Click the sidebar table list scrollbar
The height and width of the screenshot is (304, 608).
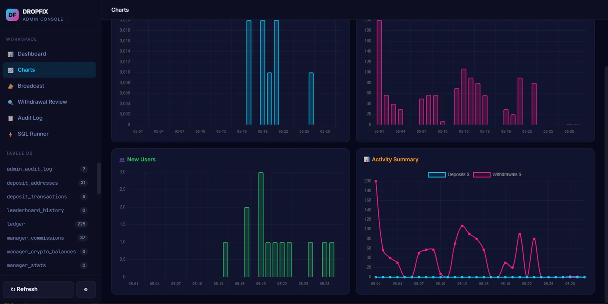tap(99, 178)
